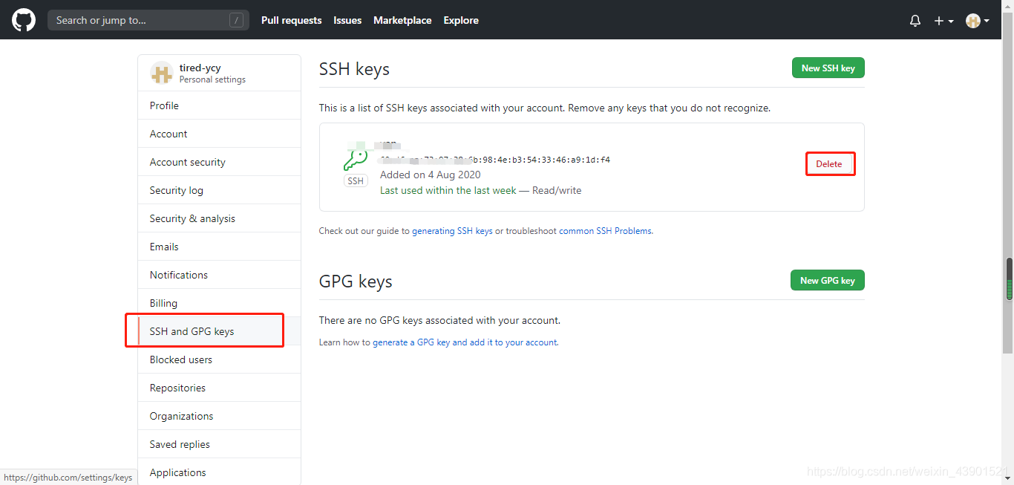Open Issues in the header
Screen dimensions: 1014x485
point(347,20)
